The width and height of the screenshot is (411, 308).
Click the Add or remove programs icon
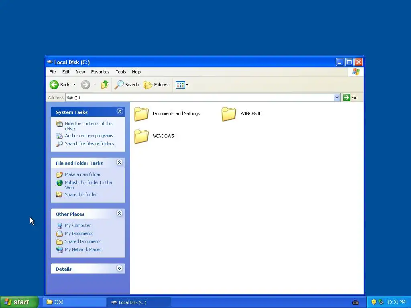coord(59,136)
